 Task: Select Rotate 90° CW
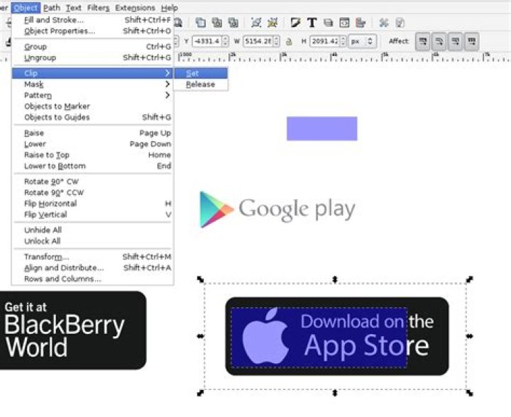(x=92, y=182)
